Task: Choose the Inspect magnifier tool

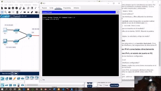Action: click(6, 12)
